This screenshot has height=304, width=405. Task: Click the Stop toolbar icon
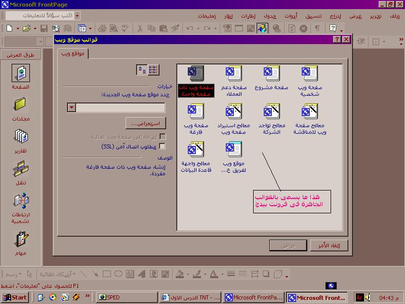pyautogui.click(x=303, y=28)
